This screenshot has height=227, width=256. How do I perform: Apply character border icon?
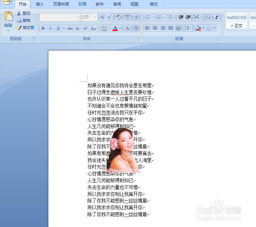coord(136,17)
